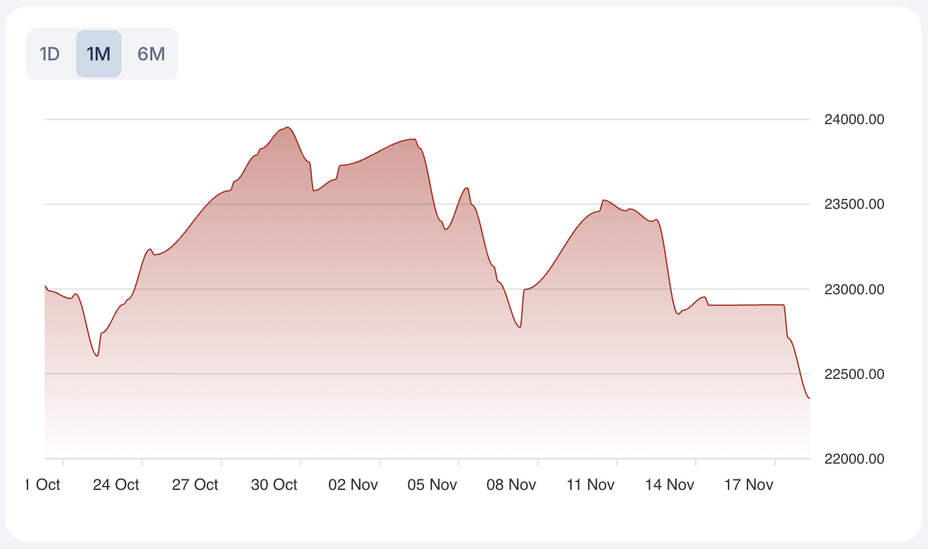Select the 14 Nov date label

click(x=669, y=485)
